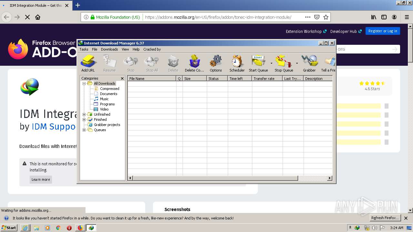
Task: Open the View menu in IDM
Action: (125, 49)
